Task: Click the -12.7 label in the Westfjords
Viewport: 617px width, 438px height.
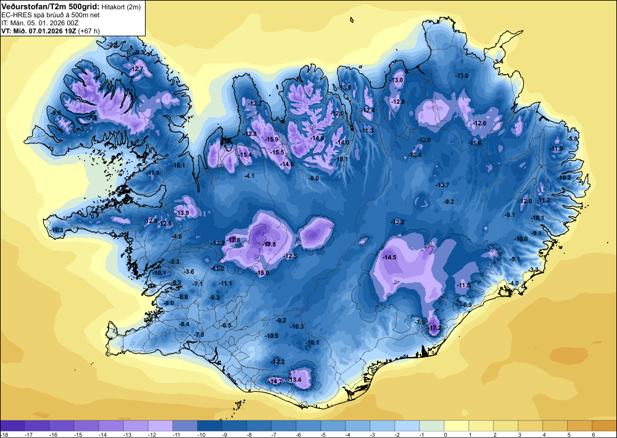Action: pos(136,69)
